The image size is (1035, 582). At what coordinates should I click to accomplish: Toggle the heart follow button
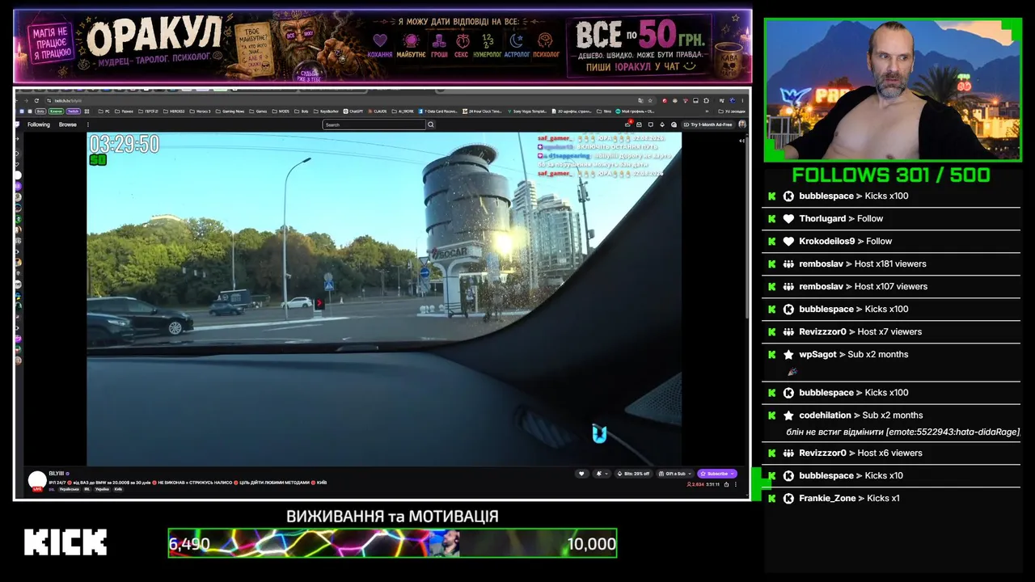pos(581,474)
